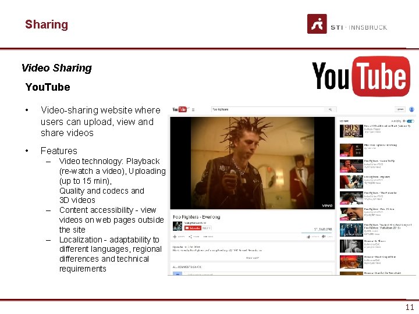
Task: Open the Foo Fighters Greatest Hits album thumbnail
Action: coord(351,230)
